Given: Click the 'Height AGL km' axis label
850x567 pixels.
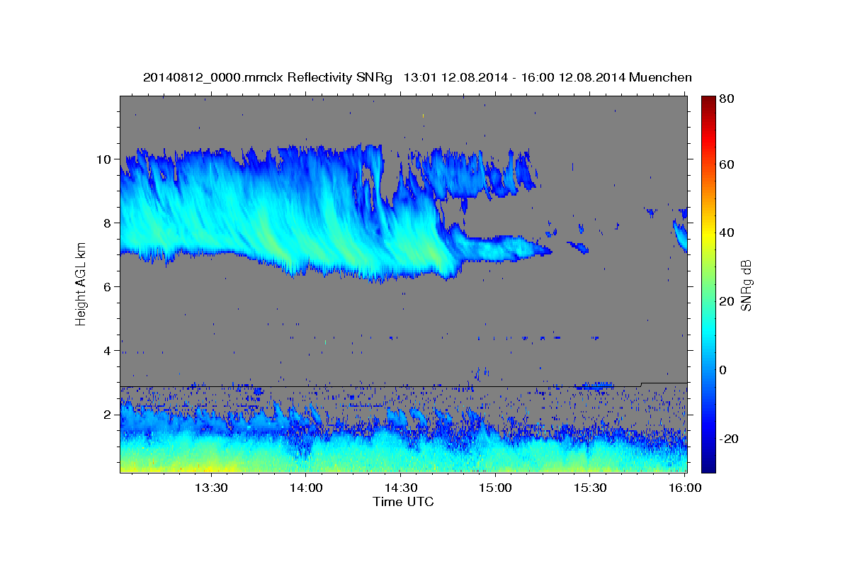Looking at the screenshot, I should coord(81,283).
